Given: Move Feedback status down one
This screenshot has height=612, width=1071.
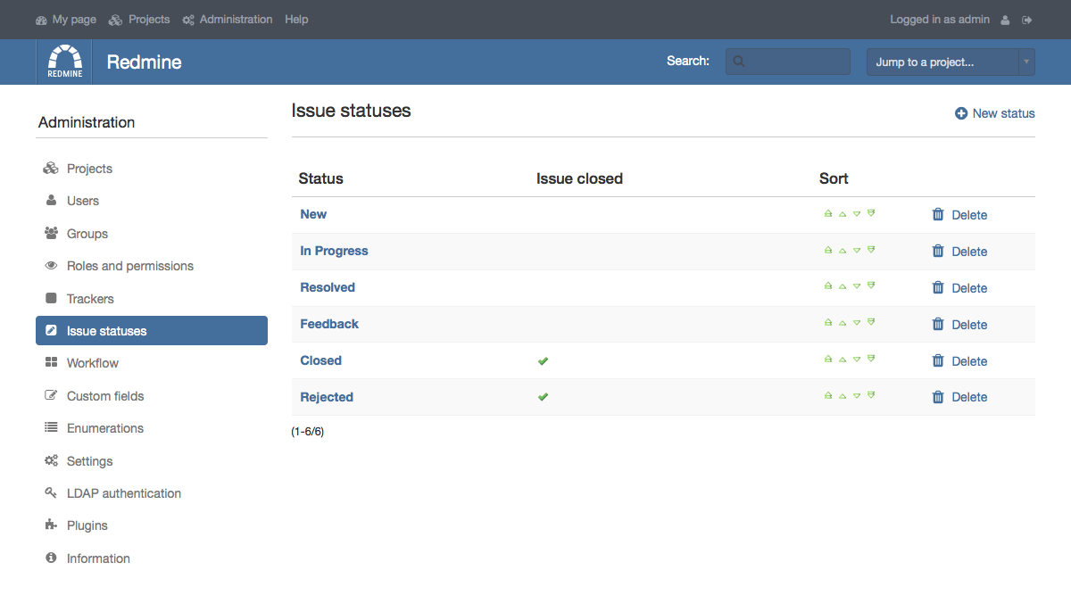Looking at the screenshot, I should [857, 322].
